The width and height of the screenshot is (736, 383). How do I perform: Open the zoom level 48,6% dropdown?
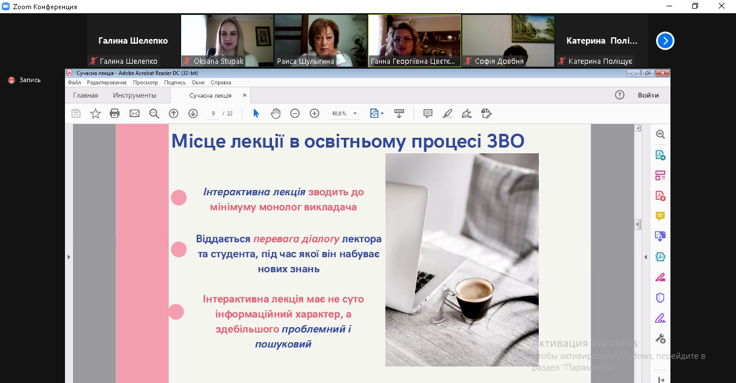coord(355,114)
